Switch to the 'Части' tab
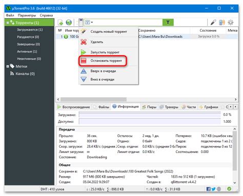The height and width of the screenshot is (196, 243). point(189,107)
